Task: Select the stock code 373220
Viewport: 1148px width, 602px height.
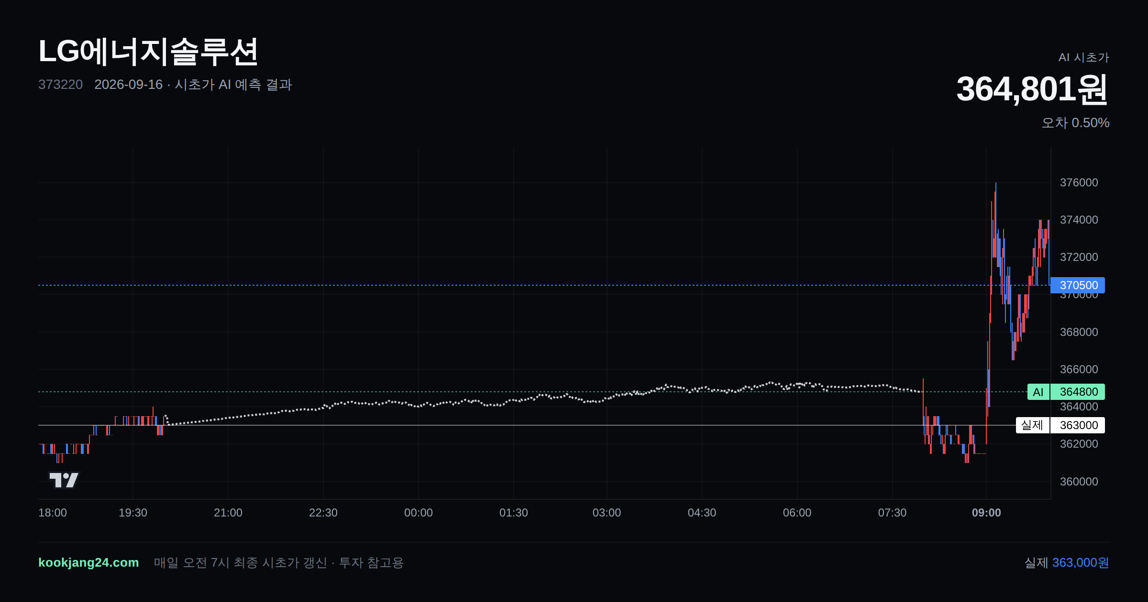Action: [60, 85]
